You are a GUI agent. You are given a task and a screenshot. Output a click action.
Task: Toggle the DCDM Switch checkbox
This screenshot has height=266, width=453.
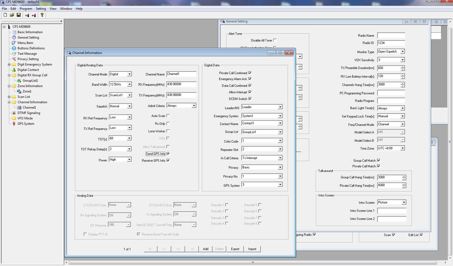[250, 99]
